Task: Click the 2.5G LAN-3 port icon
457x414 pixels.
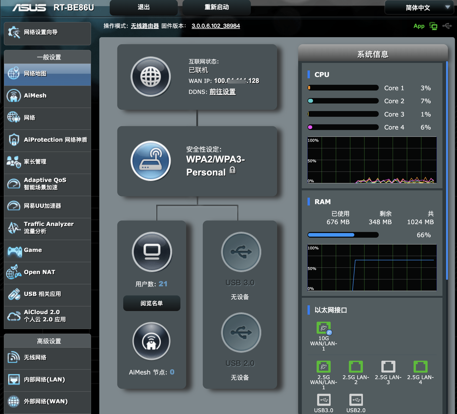Action: click(388, 367)
